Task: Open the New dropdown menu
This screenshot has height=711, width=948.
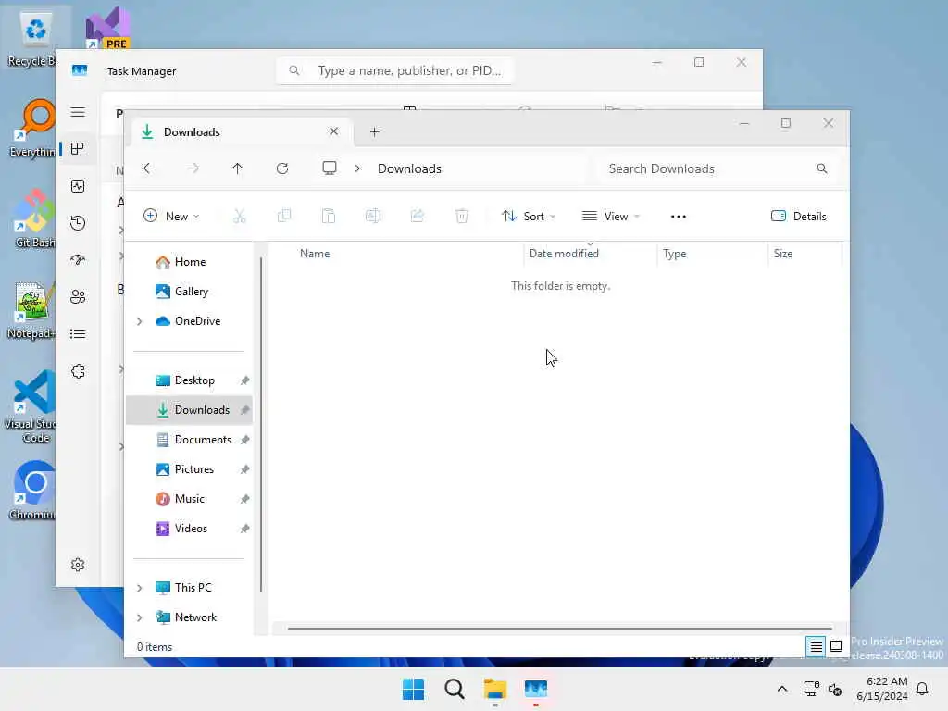Action: click(171, 216)
